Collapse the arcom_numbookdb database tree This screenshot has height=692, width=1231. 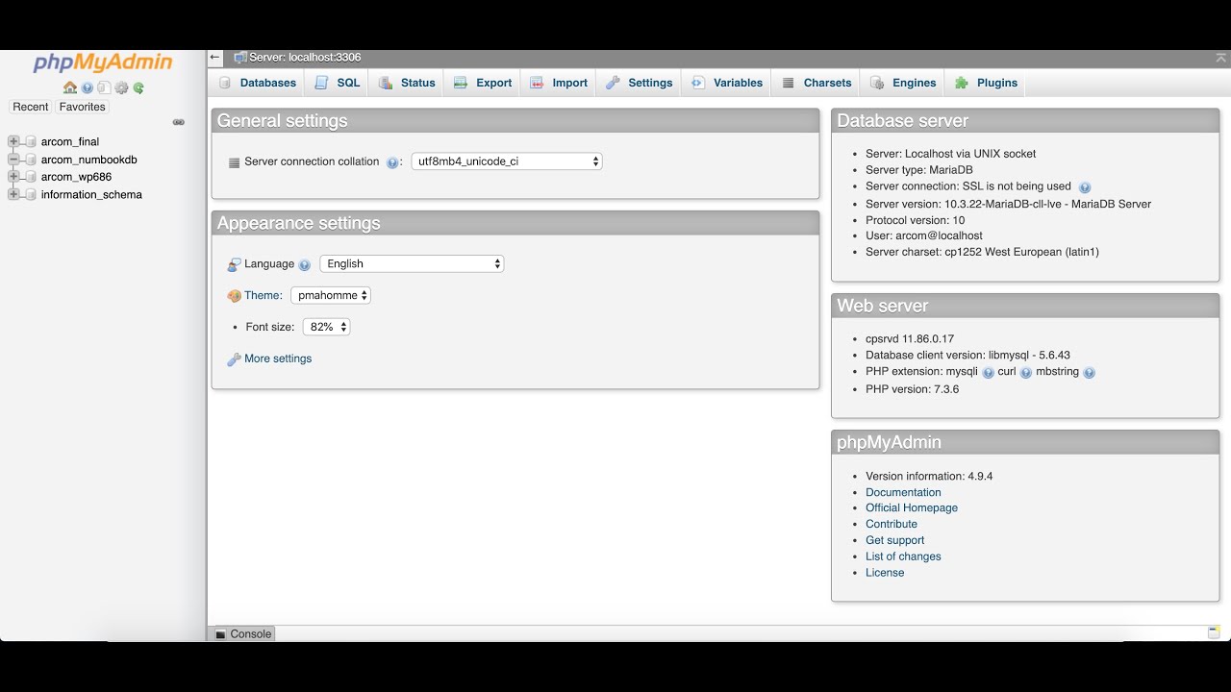click(x=13, y=160)
